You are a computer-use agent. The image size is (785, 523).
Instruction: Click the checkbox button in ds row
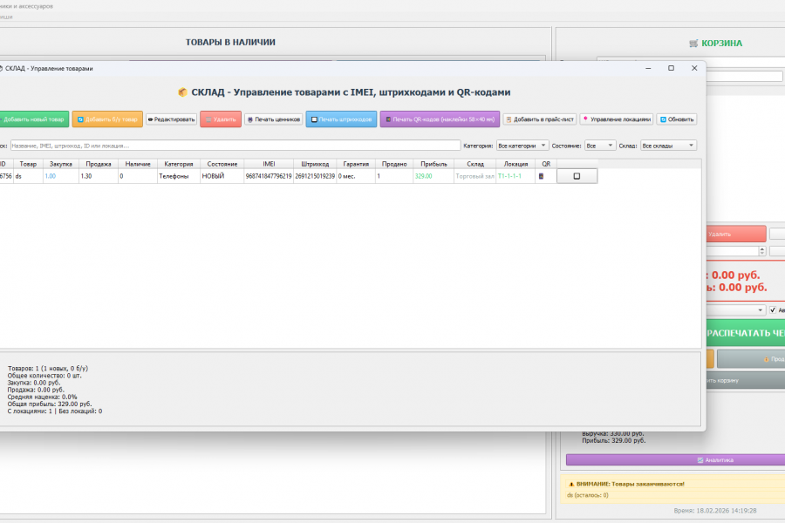click(577, 176)
